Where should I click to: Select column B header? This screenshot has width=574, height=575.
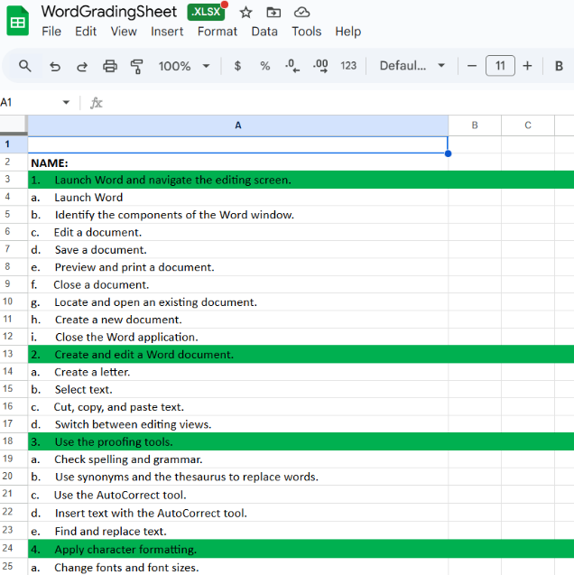(475, 125)
